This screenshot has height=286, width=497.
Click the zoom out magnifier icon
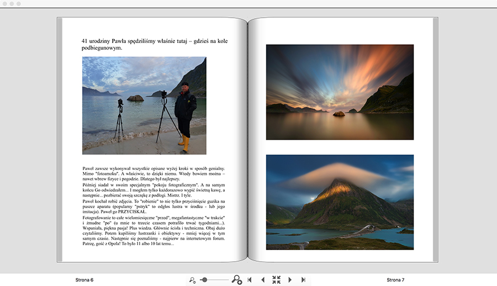(x=192, y=280)
